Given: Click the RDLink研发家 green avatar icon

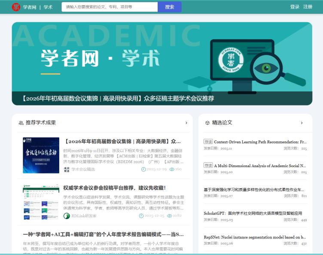Looking at the screenshot, I should tap(67, 216).
